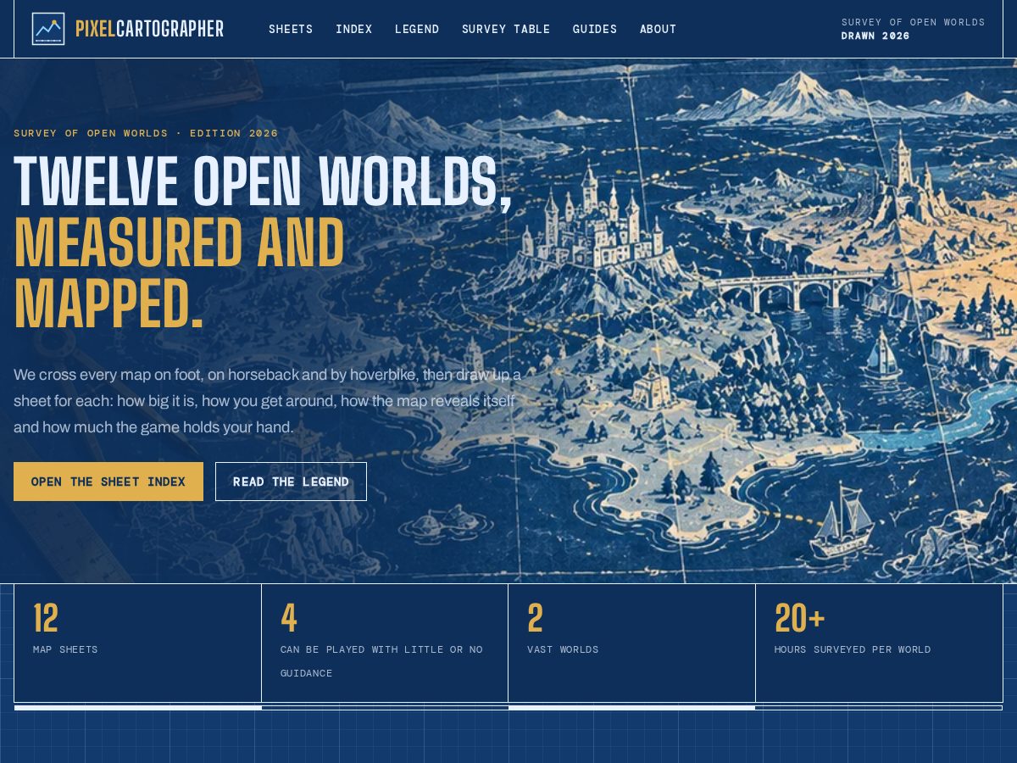Screen dimensions: 1017x763
Task: Open the Survey Table nav item
Action: point(506,29)
